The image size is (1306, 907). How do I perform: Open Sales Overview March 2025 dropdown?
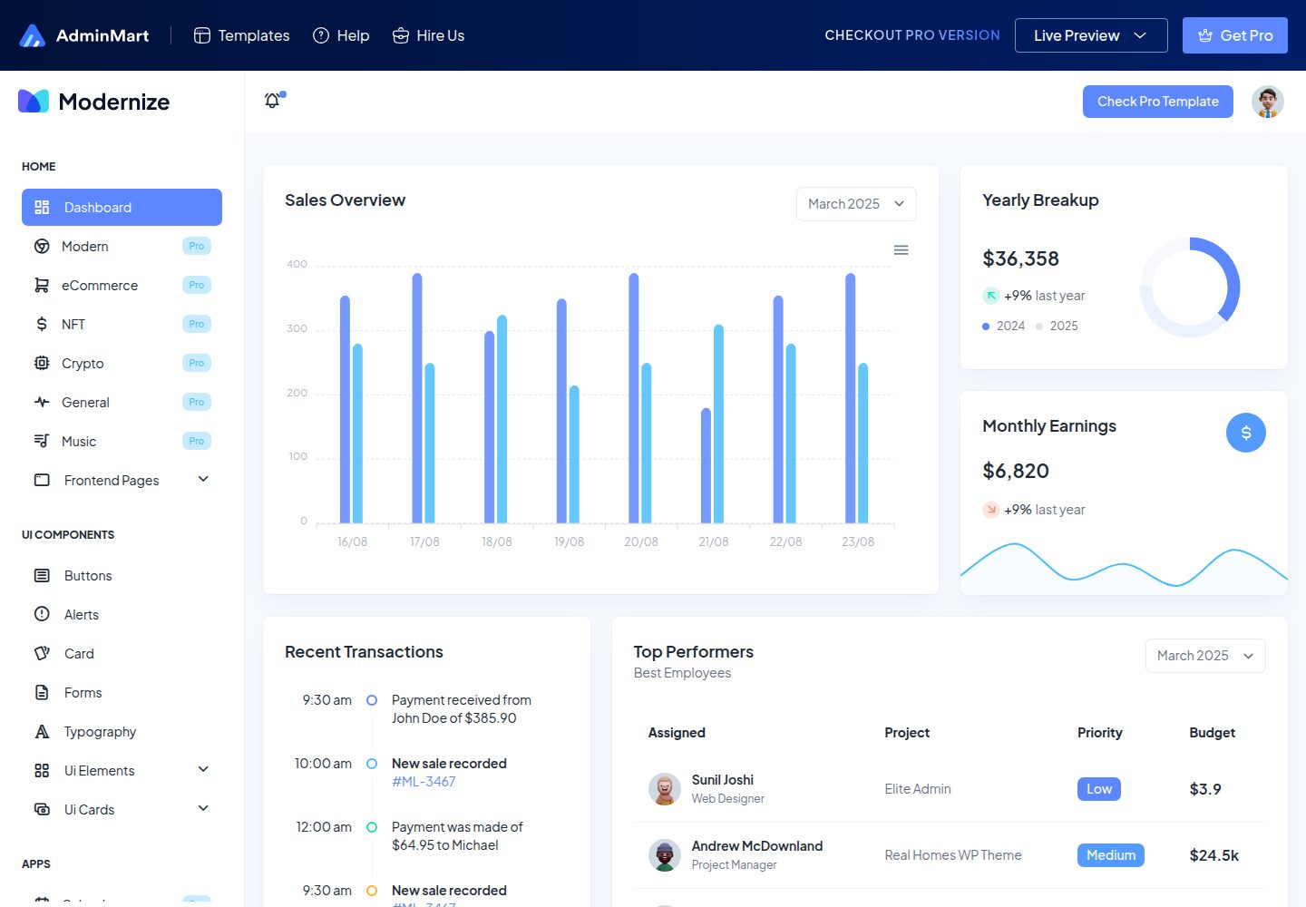pos(856,204)
